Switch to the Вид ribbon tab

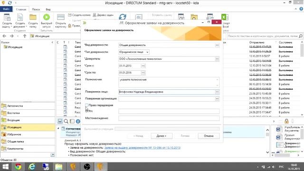click(48, 9)
